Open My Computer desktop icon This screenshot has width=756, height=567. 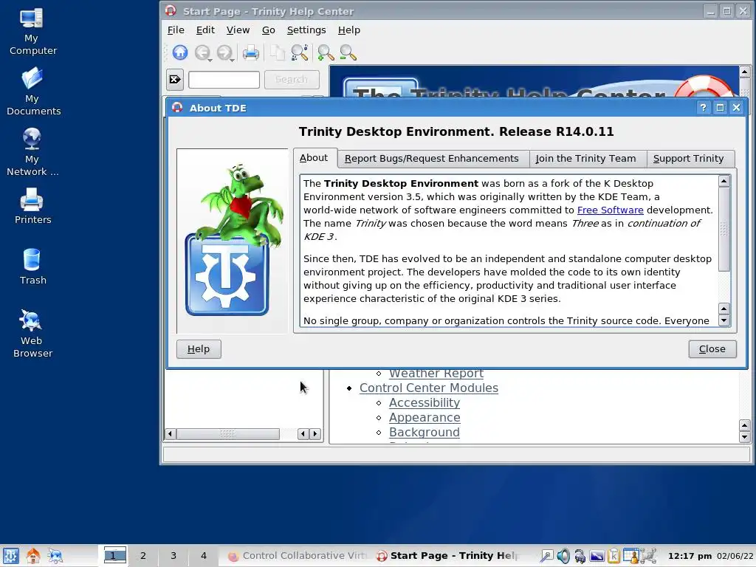pyautogui.click(x=32, y=32)
